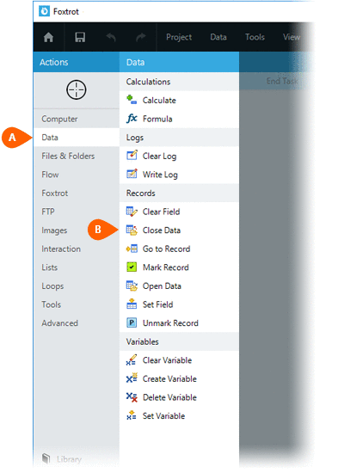Screen dimensions: 338x473
Task: Click the Clear Log icon
Action: click(132, 156)
